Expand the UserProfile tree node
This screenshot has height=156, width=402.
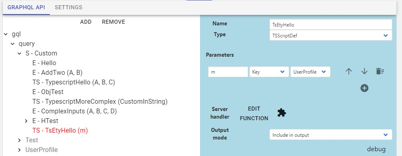[19, 150]
